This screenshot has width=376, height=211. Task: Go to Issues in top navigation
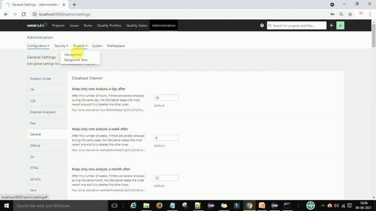pyautogui.click(x=74, y=25)
